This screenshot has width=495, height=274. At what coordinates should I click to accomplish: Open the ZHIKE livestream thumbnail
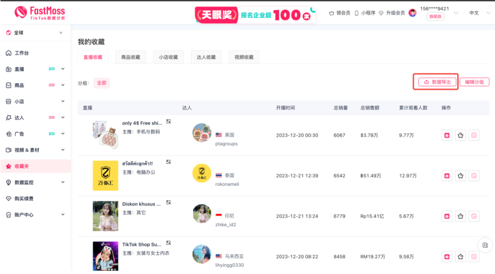[x=106, y=176]
